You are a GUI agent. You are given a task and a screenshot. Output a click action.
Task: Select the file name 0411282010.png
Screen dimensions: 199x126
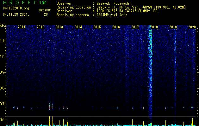[x=16, y=8]
